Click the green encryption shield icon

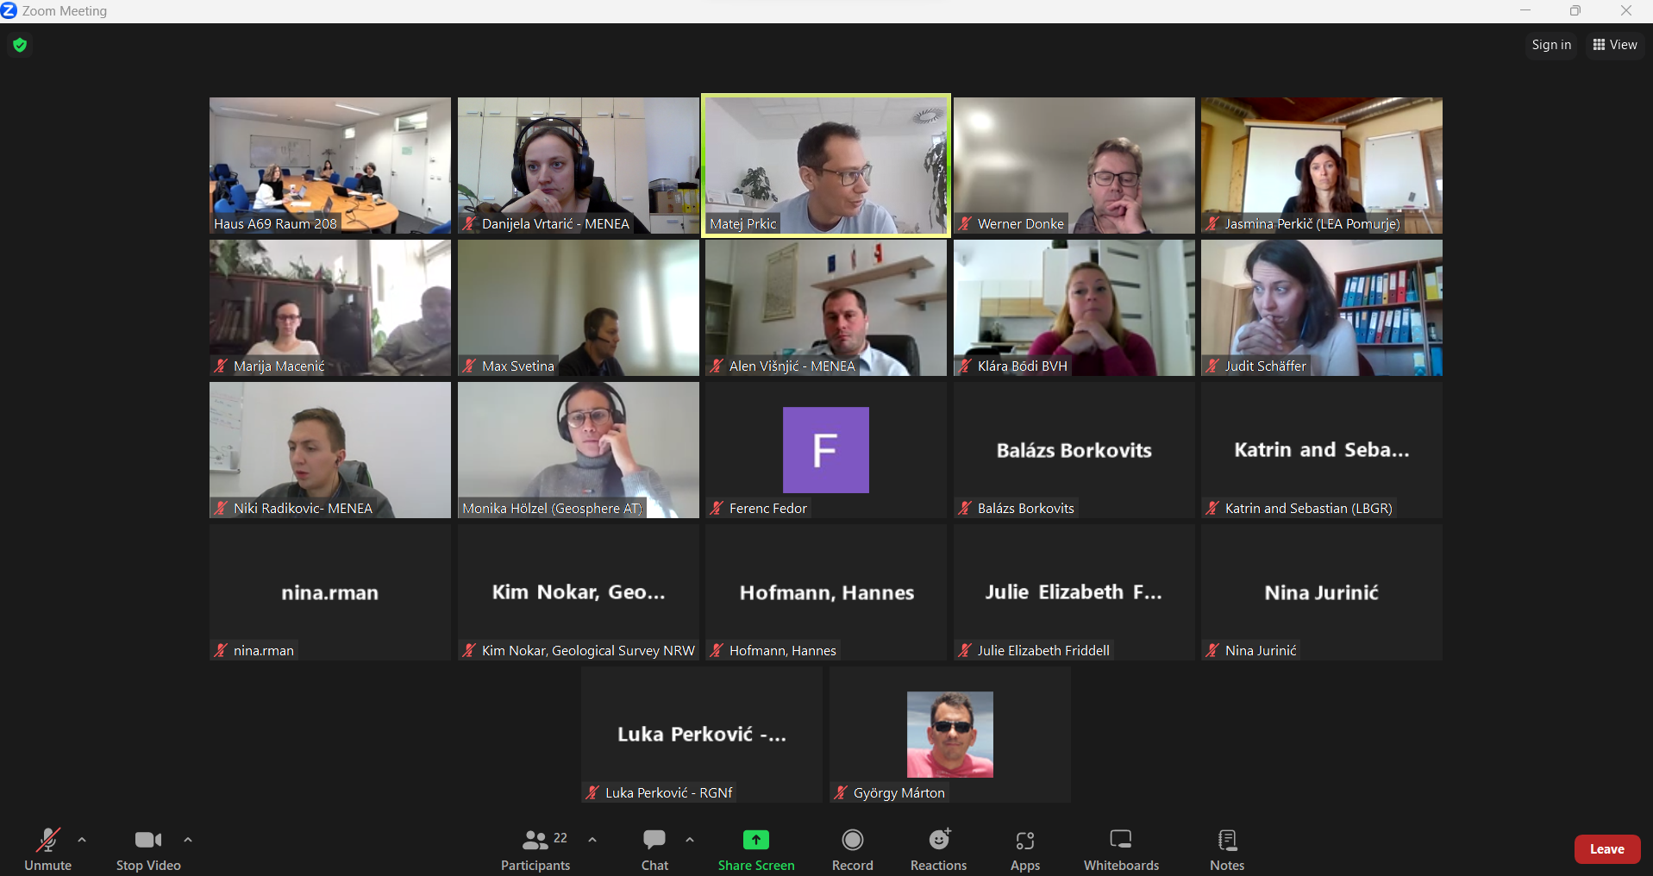point(20,45)
